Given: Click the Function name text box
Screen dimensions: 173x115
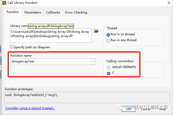Looking at the screenshot, I should point(50,61).
